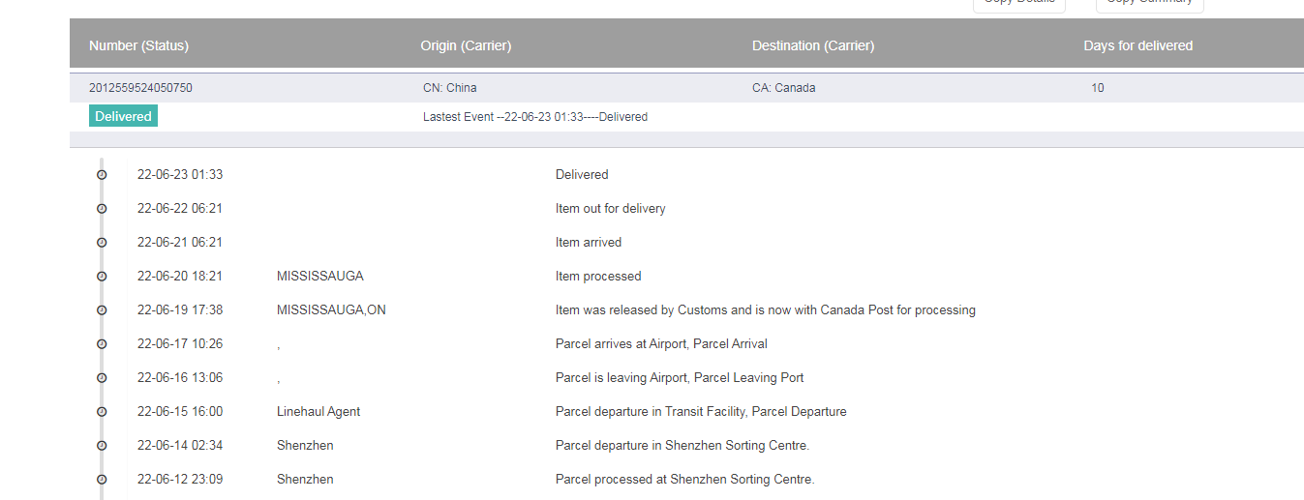
Task: Select the clock icon for Shenzhen departure on 22-06-14
Action: point(102,446)
